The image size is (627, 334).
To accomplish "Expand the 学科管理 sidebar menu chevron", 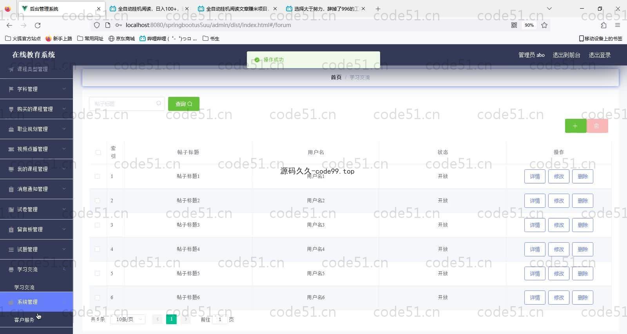I will coord(64,89).
